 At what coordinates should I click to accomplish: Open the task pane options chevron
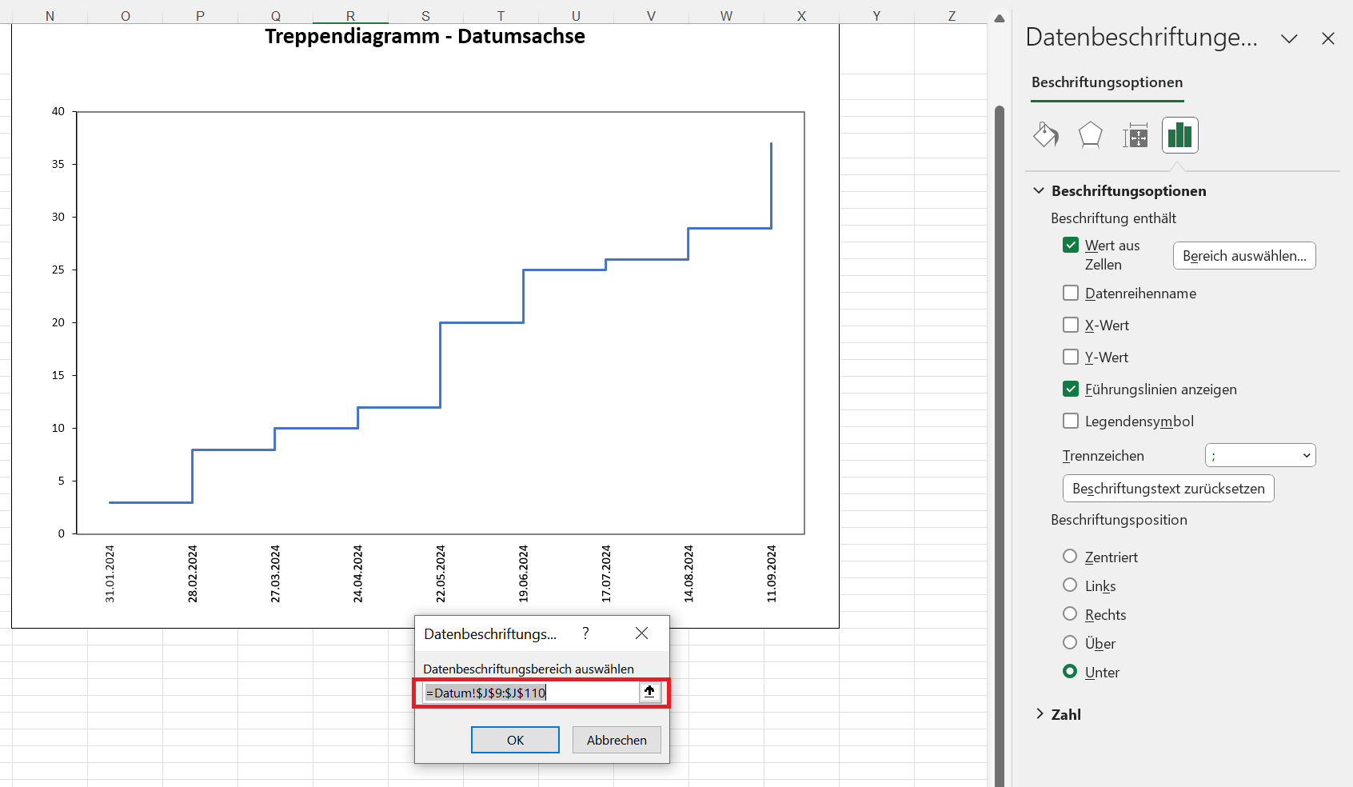click(1289, 38)
